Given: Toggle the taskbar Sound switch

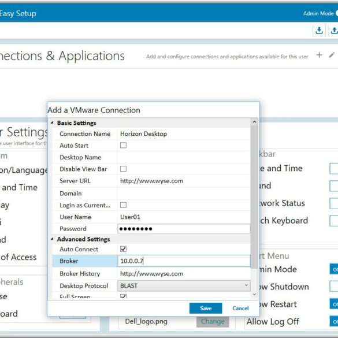Looking at the screenshot, I should 334,186.
